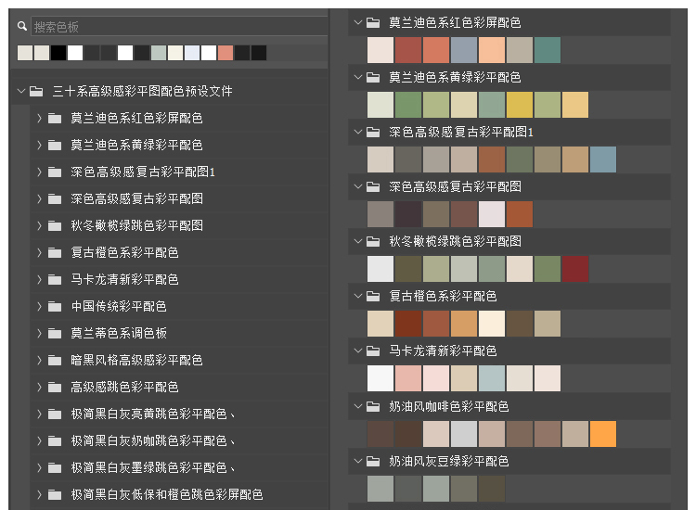Image resolution: width=696 pixels, height=510 pixels.
Task: Select the 极简黑白灰墨绿跳色彩平配色 folder icon
Action: coord(55,468)
